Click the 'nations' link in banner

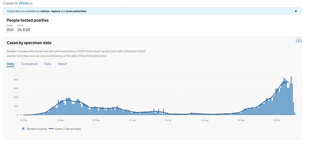[x=45, y=11]
